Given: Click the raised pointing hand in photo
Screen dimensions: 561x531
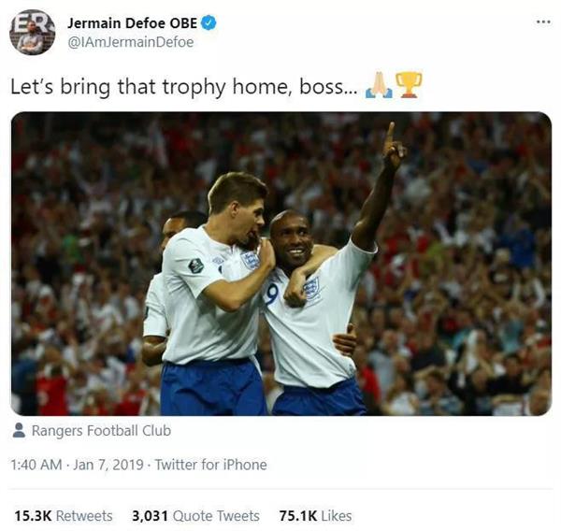Looking at the screenshot, I should click(394, 145).
